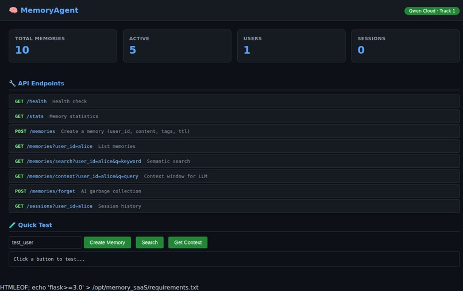Screen dimensions: 463x291
Task: Click the test tube icon beside Quick Test
Action: [x=12, y=225]
